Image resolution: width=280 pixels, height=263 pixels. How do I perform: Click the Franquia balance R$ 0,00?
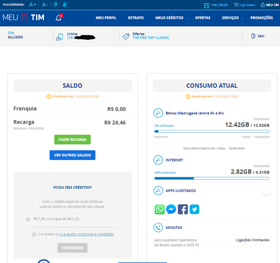tap(116, 109)
